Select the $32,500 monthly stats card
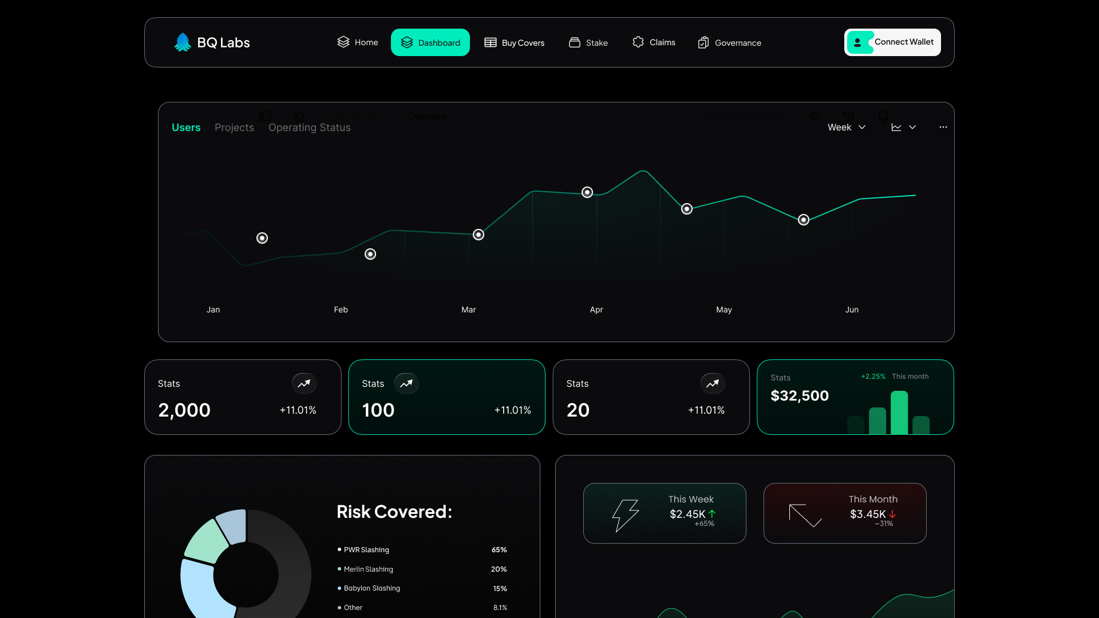1099x618 pixels. pos(855,397)
